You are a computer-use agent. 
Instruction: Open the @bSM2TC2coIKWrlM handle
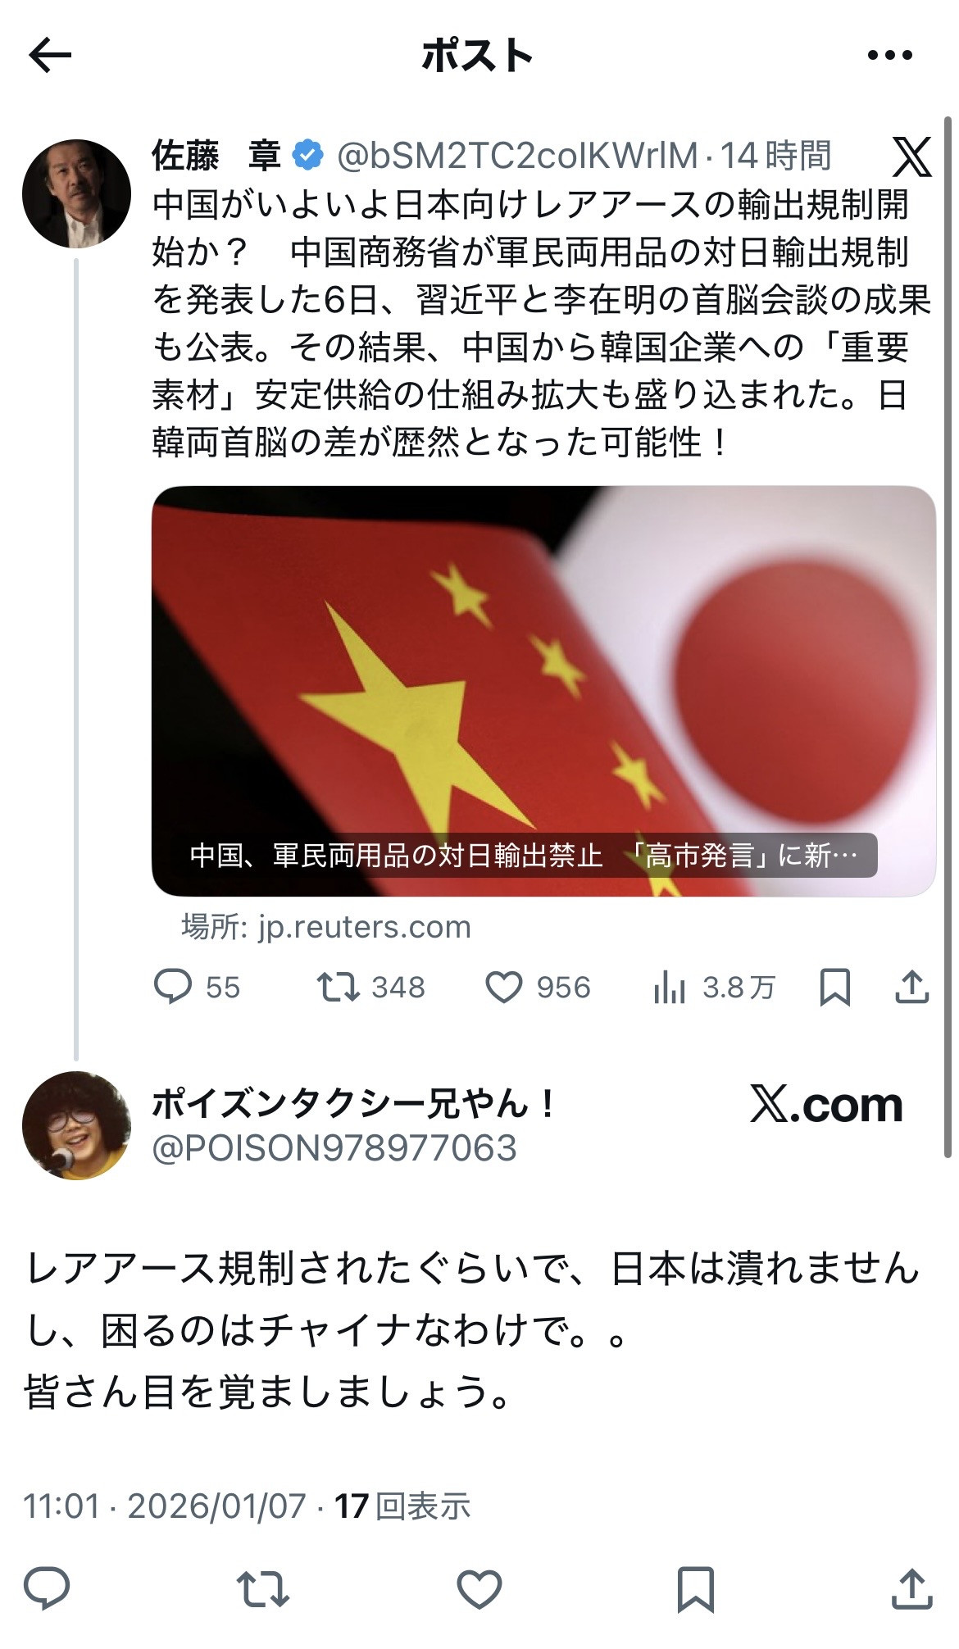point(517,156)
